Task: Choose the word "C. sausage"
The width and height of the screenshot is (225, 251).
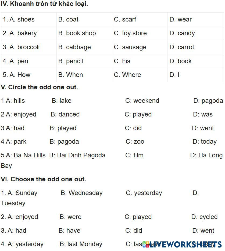Action: pos(130,47)
